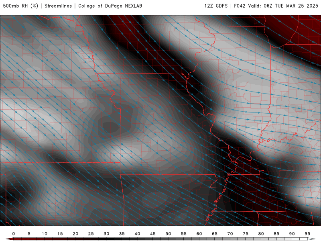Click the 50 label on the color scale

point(168,234)
